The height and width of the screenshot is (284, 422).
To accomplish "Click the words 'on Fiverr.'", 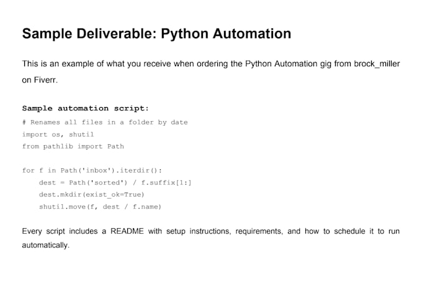I will tap(40, 80).
